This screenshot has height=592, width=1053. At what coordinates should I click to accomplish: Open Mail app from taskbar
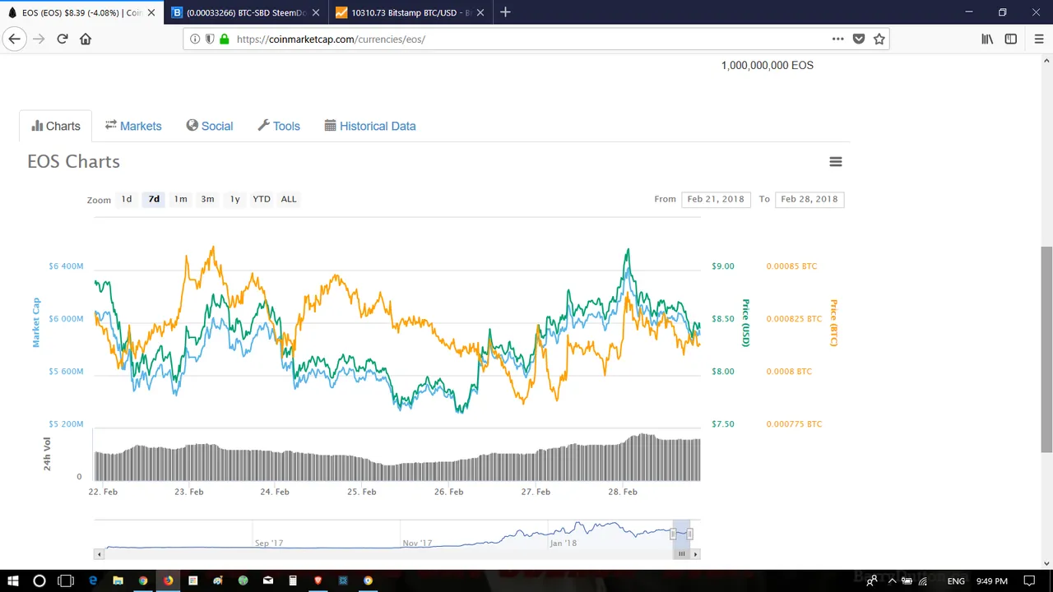pyautogui.click(x=267, y=580)
